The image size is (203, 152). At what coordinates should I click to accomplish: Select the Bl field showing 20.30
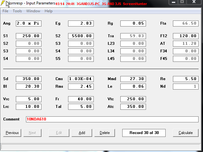click(29, 86)
